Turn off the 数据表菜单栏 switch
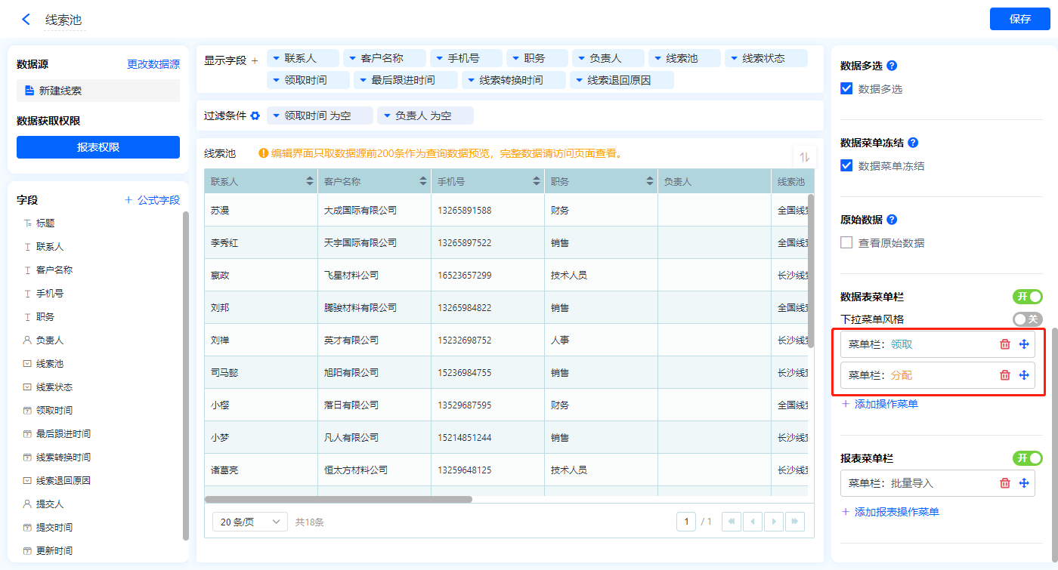Image resolution: width=1058 pixels, height=570 pixels. pos(1027,297)
